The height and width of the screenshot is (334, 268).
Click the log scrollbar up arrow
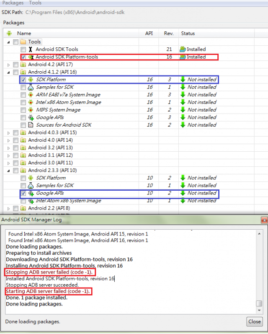259,234
